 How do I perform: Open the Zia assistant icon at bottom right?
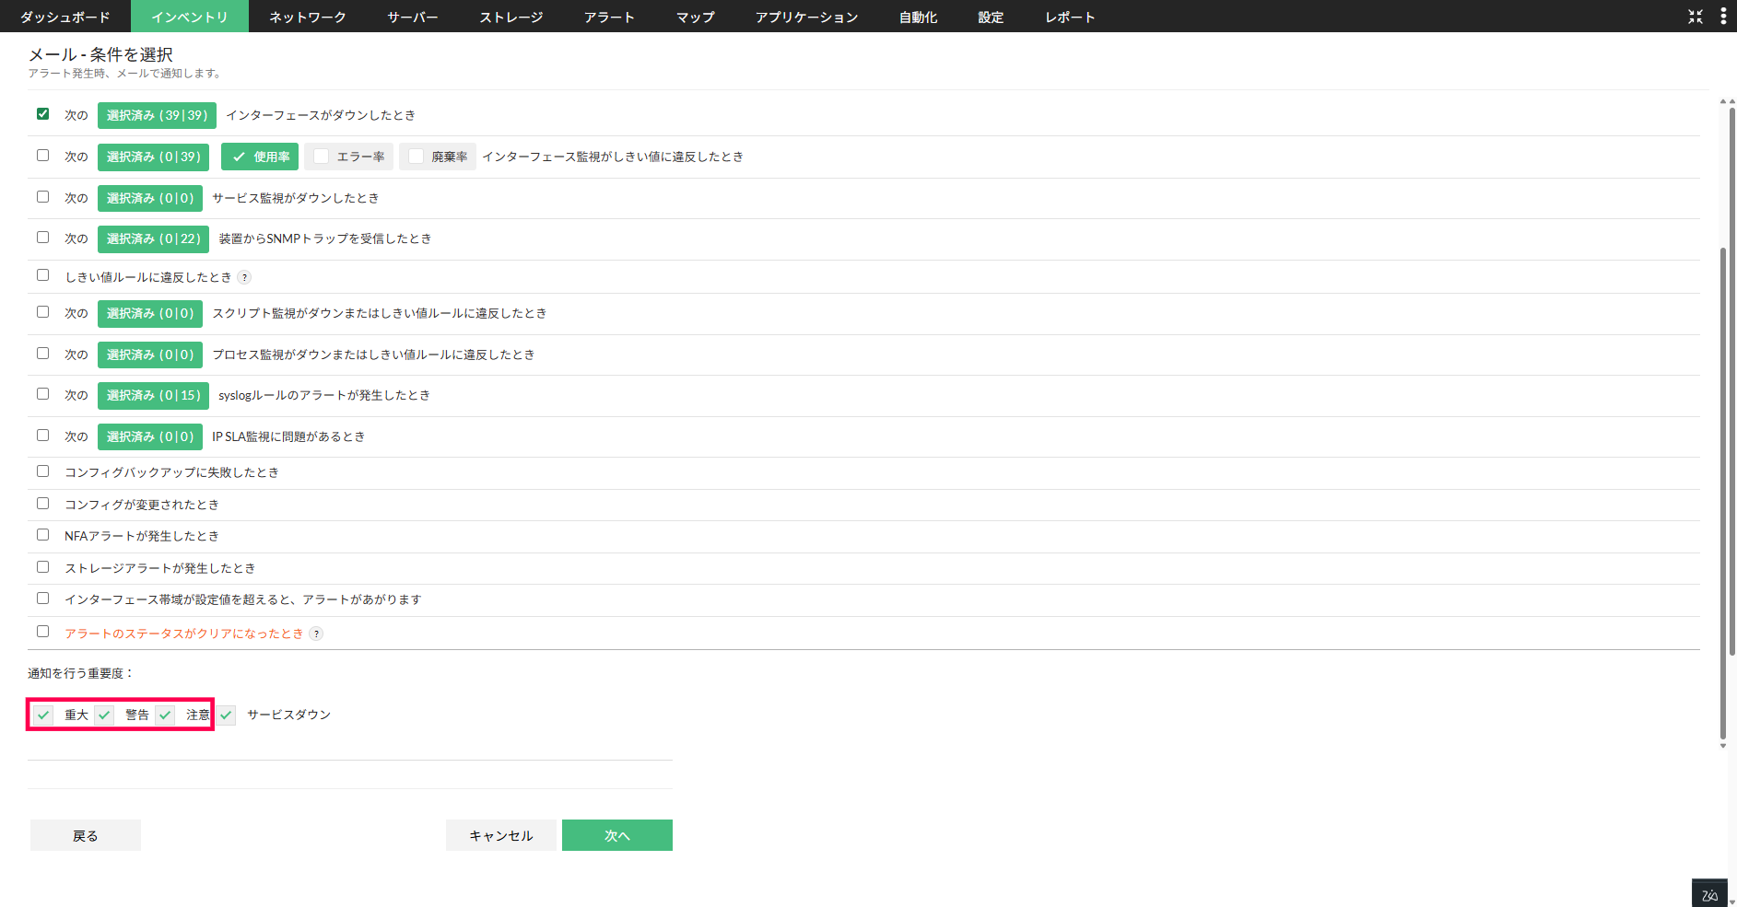(1709, 894)
